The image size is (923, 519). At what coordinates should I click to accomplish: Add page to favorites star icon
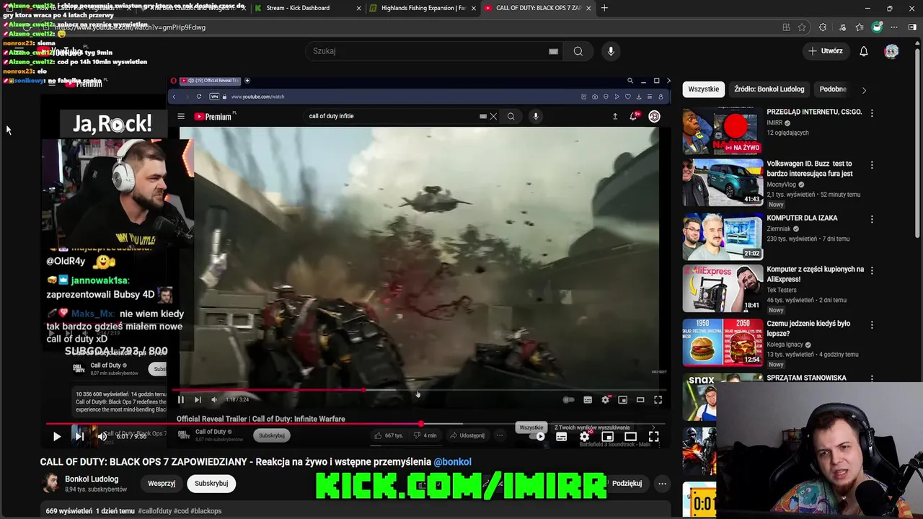click(x=802, y=27)
